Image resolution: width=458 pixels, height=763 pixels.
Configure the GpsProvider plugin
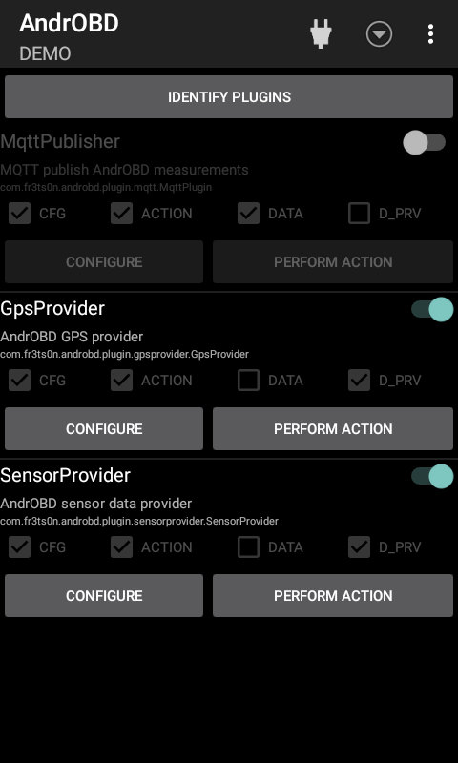point(104,428)
